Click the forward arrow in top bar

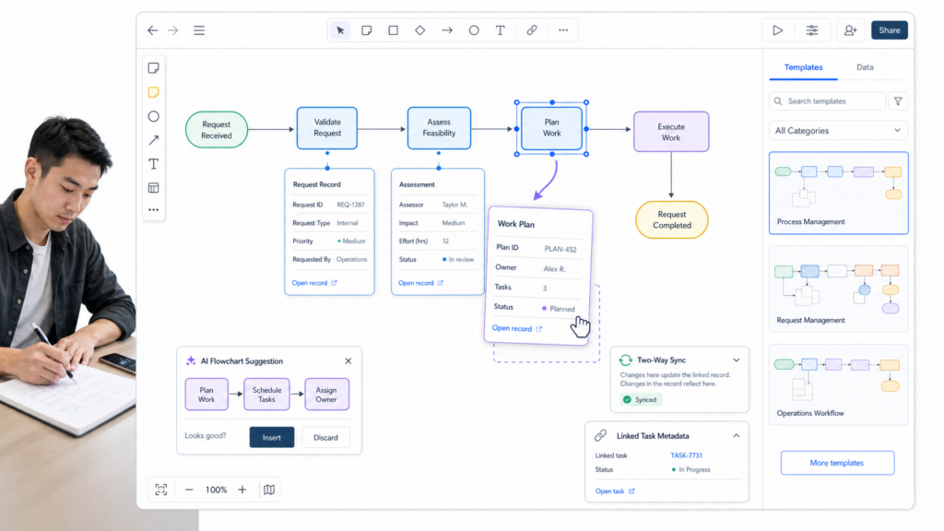point(173,30)
